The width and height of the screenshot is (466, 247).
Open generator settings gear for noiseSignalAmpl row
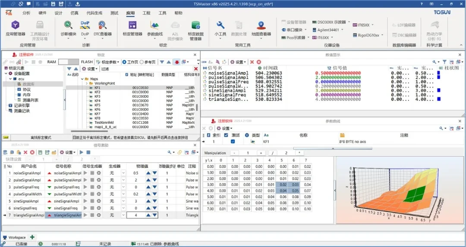point(99,173)
